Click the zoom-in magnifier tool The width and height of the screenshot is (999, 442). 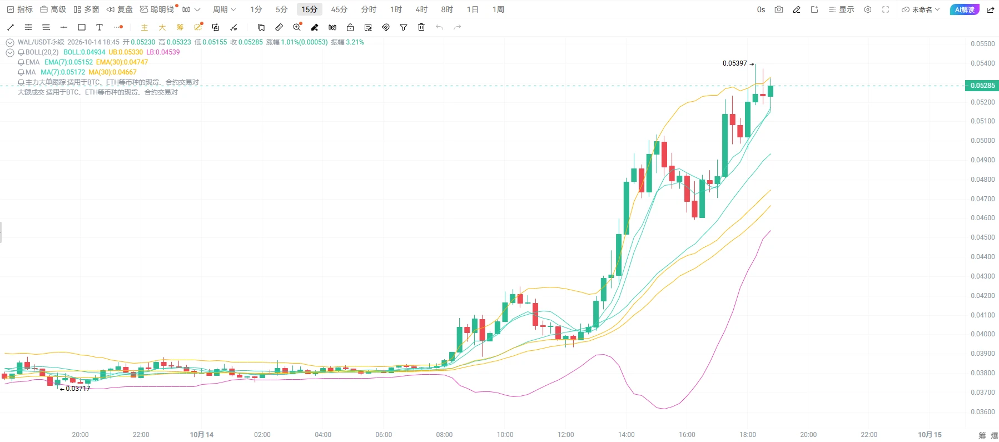point(297,27)
